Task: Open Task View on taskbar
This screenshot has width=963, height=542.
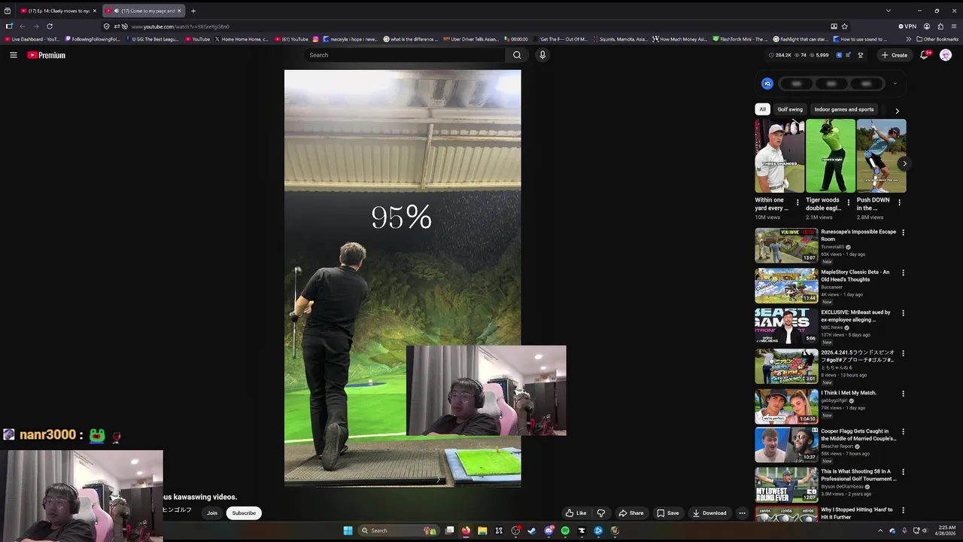Action: coord(449,531)
